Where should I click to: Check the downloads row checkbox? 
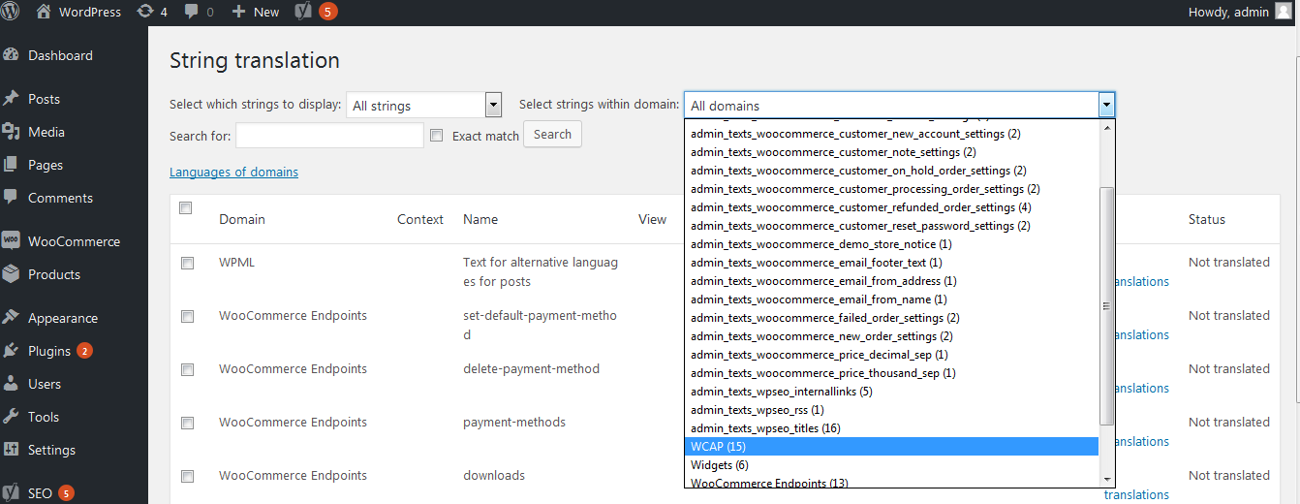tap(187, 476)
